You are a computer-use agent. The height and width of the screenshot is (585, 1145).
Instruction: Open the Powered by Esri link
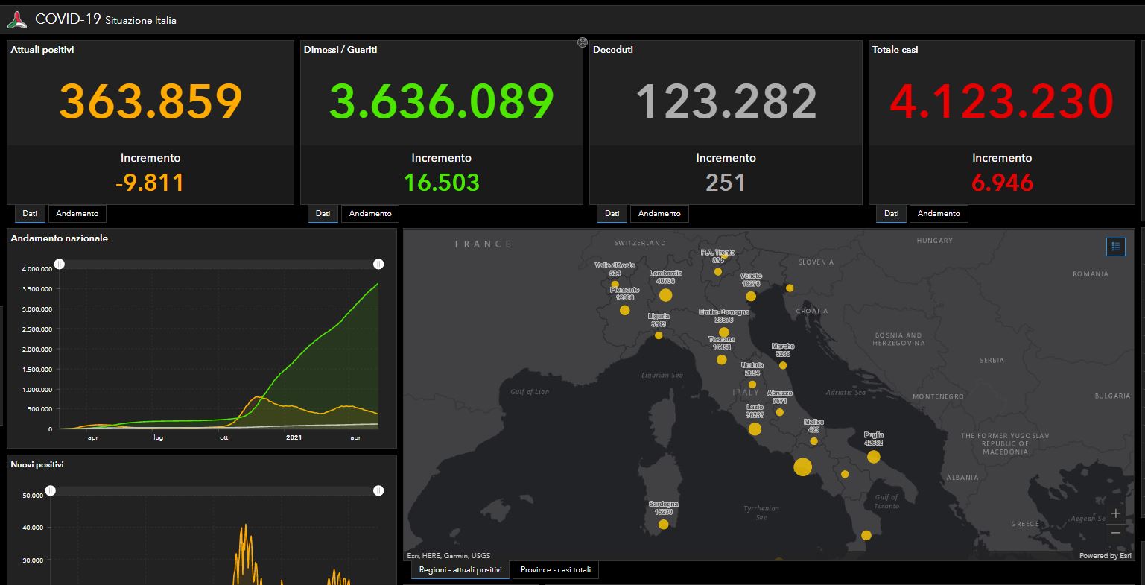1106,555
